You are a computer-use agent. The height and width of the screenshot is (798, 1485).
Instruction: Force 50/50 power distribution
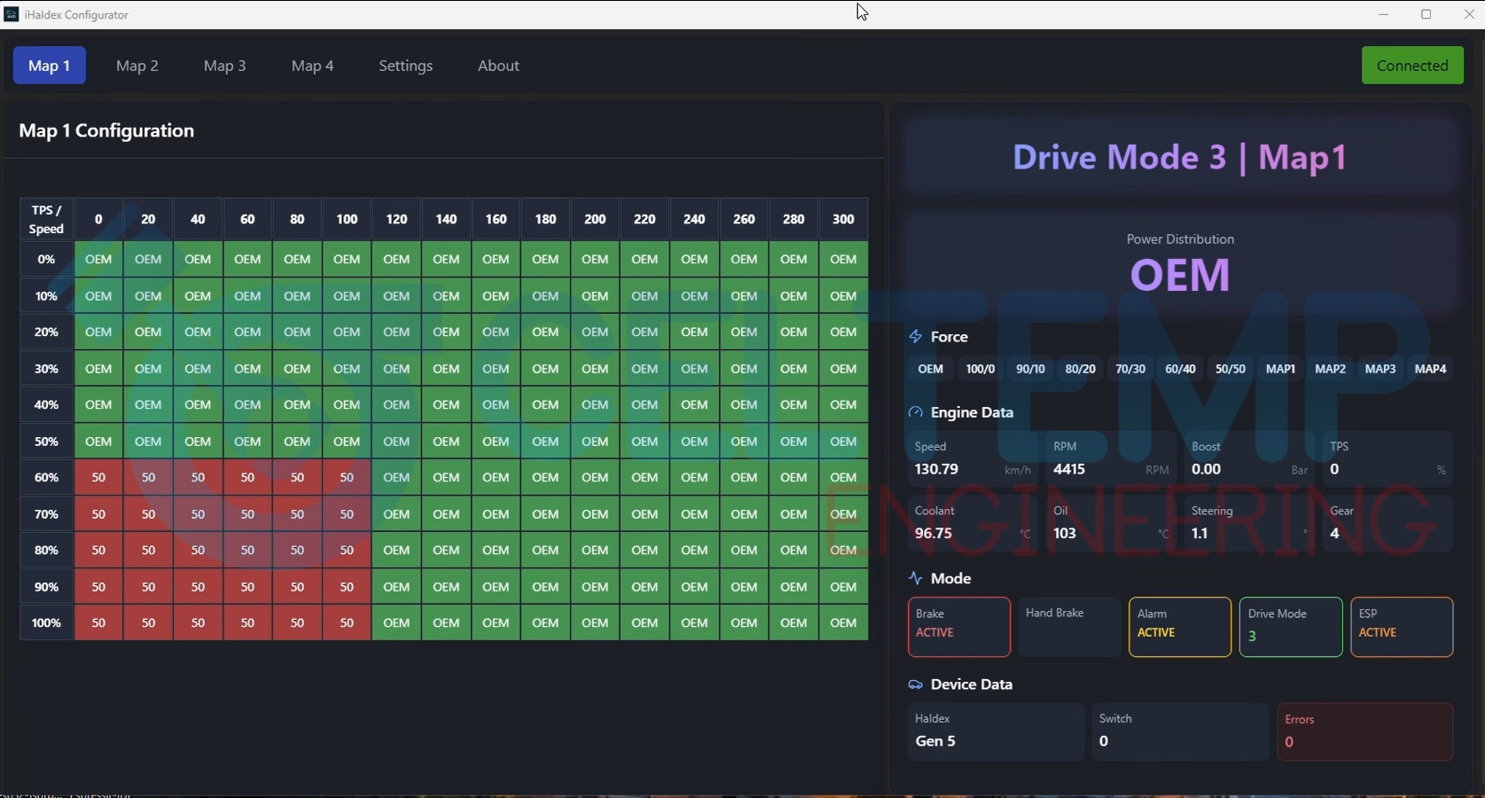[x=1230, y=369]
